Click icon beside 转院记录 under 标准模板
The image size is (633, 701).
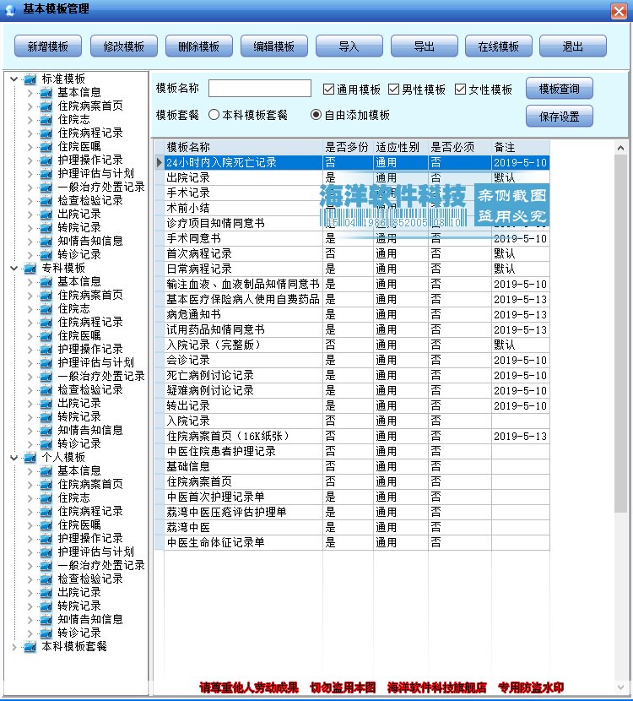pyautogui.click(x=46, y=227)
